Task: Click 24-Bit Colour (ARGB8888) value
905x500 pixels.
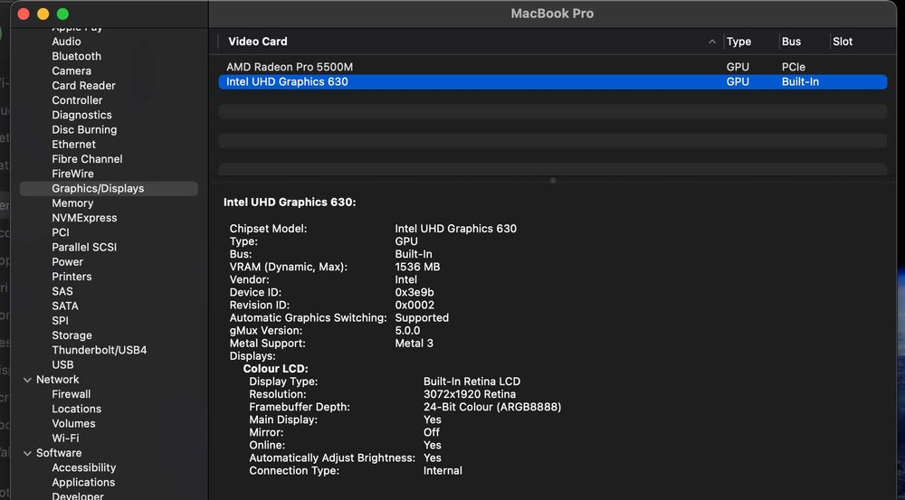Action: (x=491, y=407)
